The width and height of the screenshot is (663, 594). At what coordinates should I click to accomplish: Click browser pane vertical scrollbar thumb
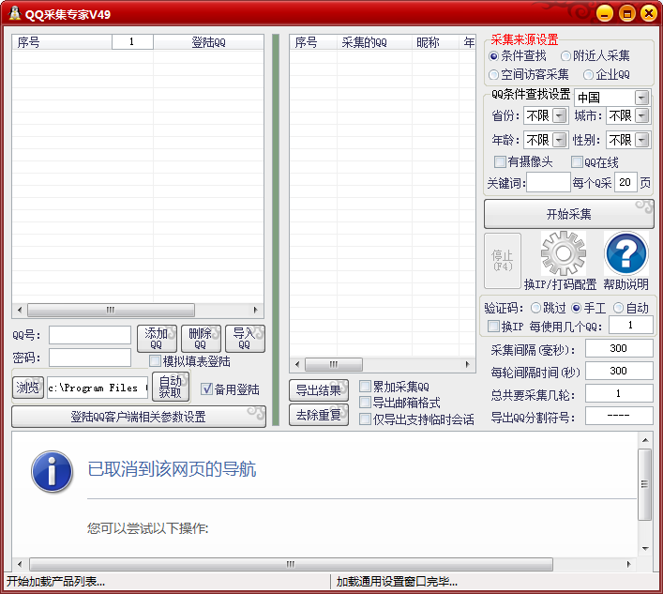[x=645, y=484]
